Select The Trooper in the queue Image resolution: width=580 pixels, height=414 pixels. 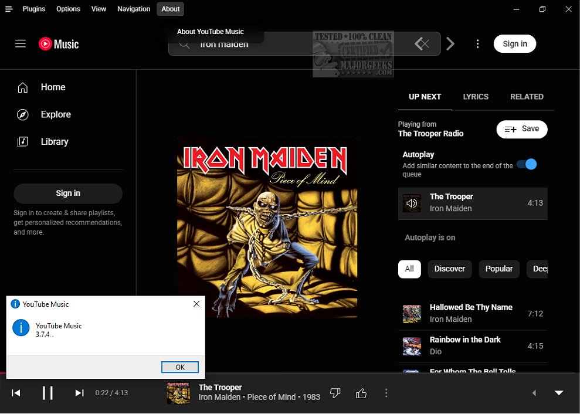[472, 203]
